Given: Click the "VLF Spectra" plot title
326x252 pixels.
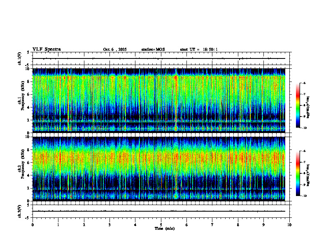Looking at the screenshot, I should (x=47, y=49).
